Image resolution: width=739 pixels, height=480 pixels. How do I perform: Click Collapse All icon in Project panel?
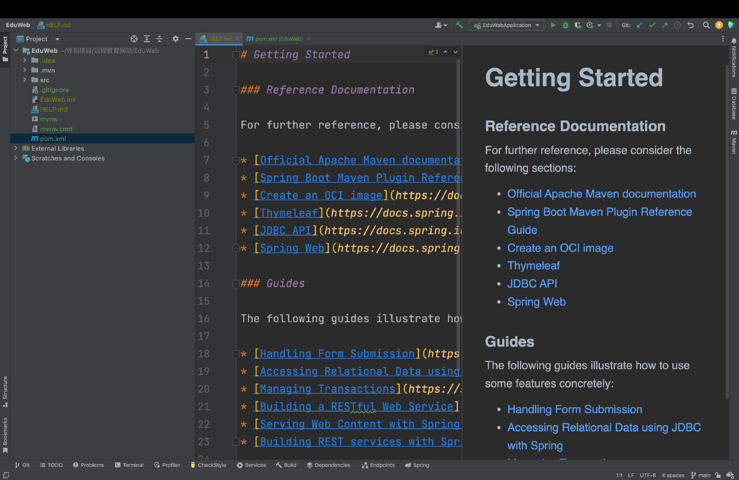coord(160,39)
